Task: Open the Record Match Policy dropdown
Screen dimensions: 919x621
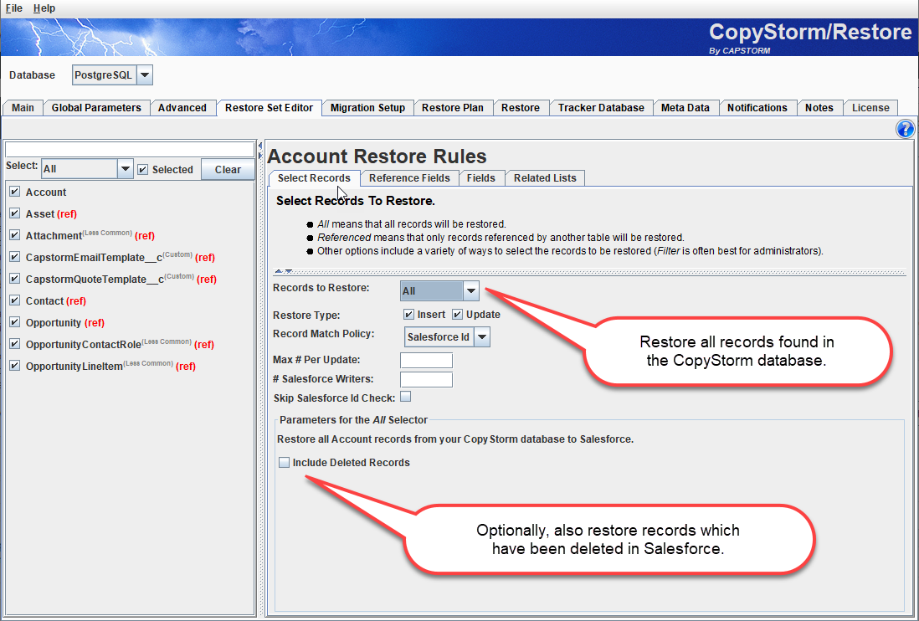Action: 482,336
